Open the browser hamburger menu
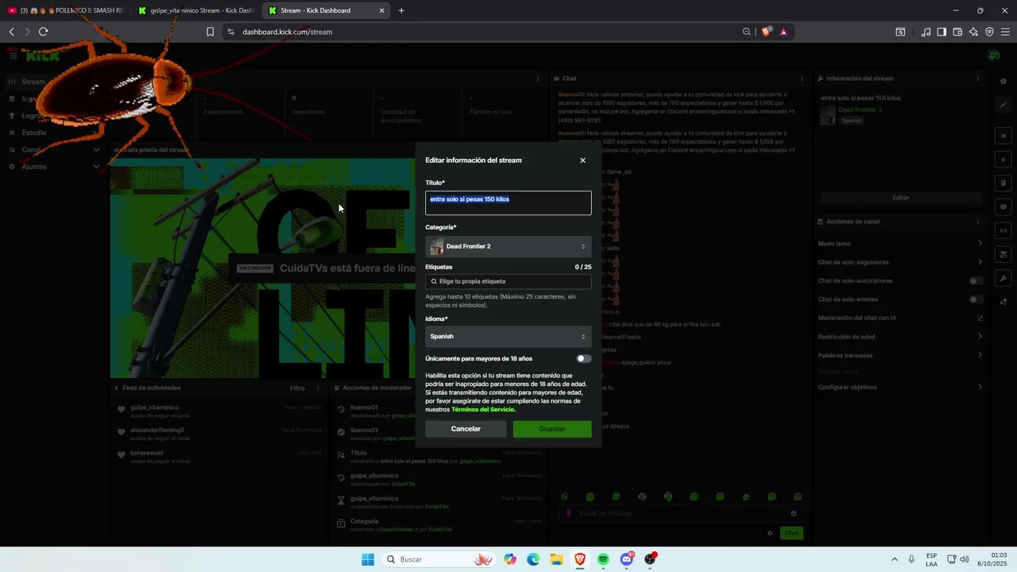 pos(1005,32)
